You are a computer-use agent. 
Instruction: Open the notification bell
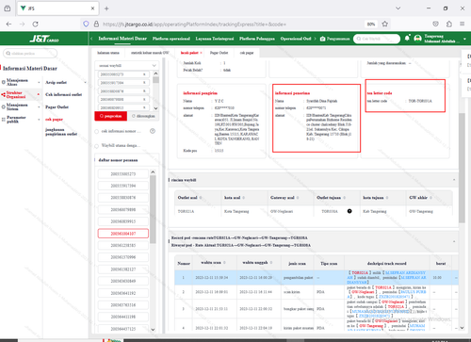coord(407,39)
